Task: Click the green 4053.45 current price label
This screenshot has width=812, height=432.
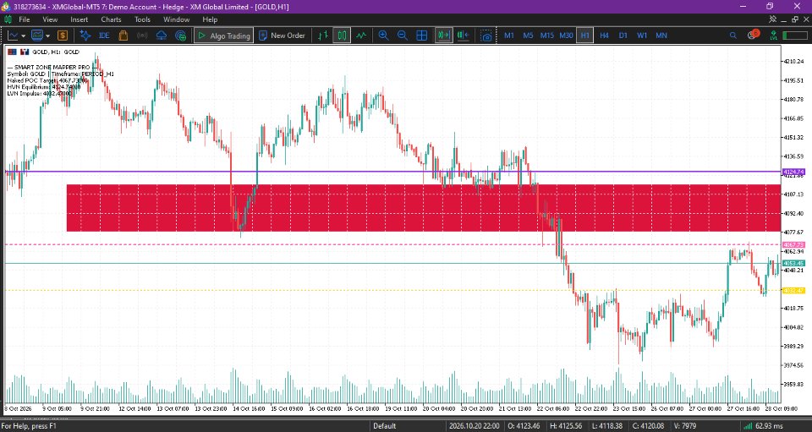Action: point(793,263)
